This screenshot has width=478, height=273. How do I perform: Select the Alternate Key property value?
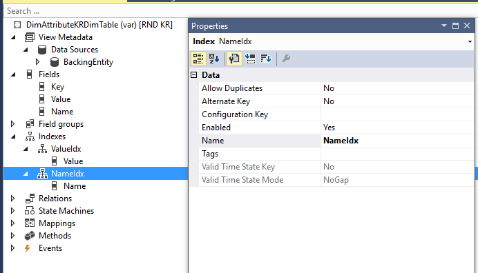click(397, 101)
